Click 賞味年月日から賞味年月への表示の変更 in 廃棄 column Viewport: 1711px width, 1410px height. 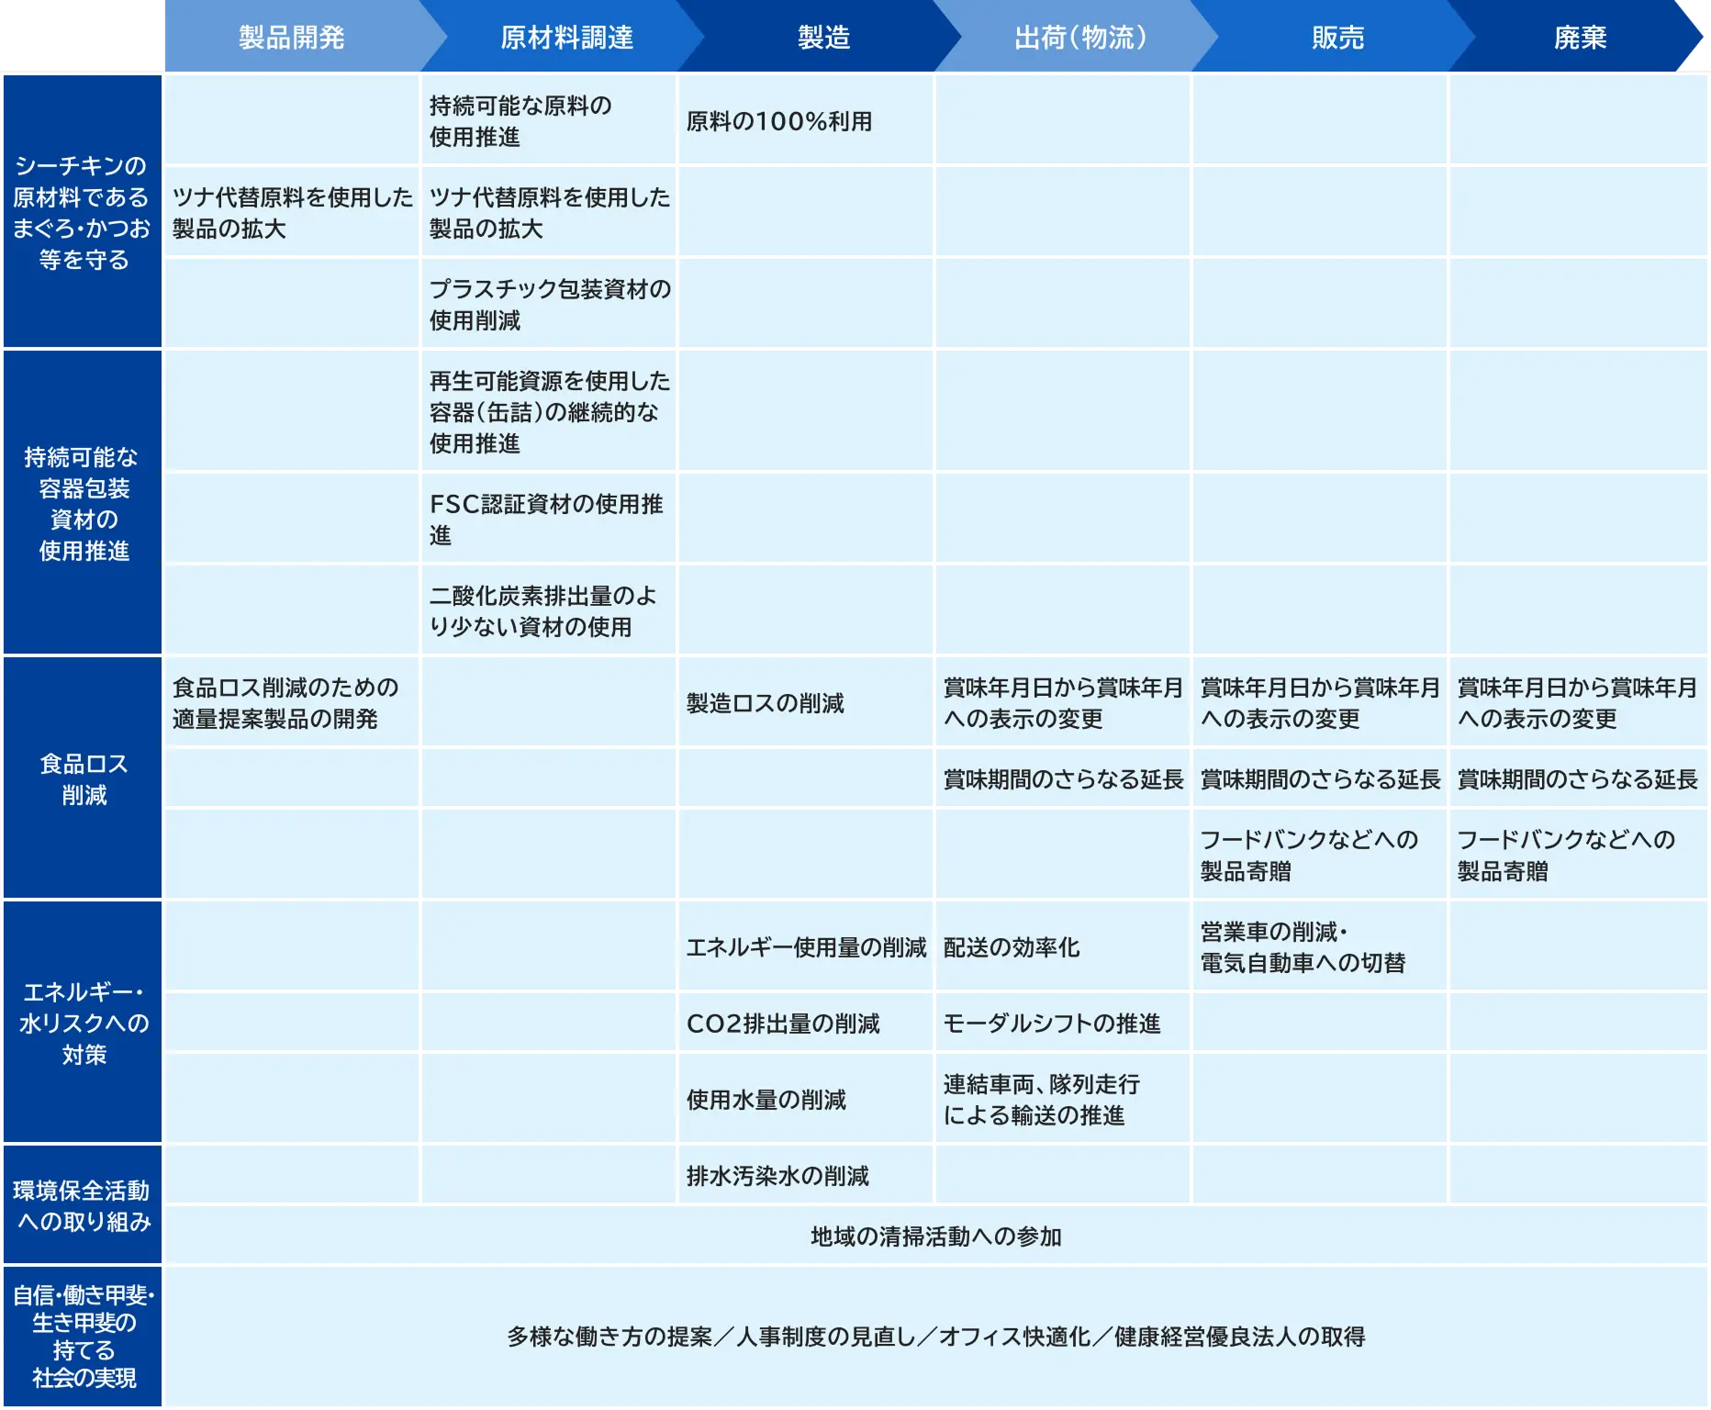pyautogui.click(x=1578, y=702)
